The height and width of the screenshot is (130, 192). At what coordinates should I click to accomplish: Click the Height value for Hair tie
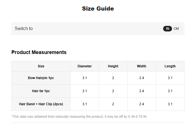113,91
